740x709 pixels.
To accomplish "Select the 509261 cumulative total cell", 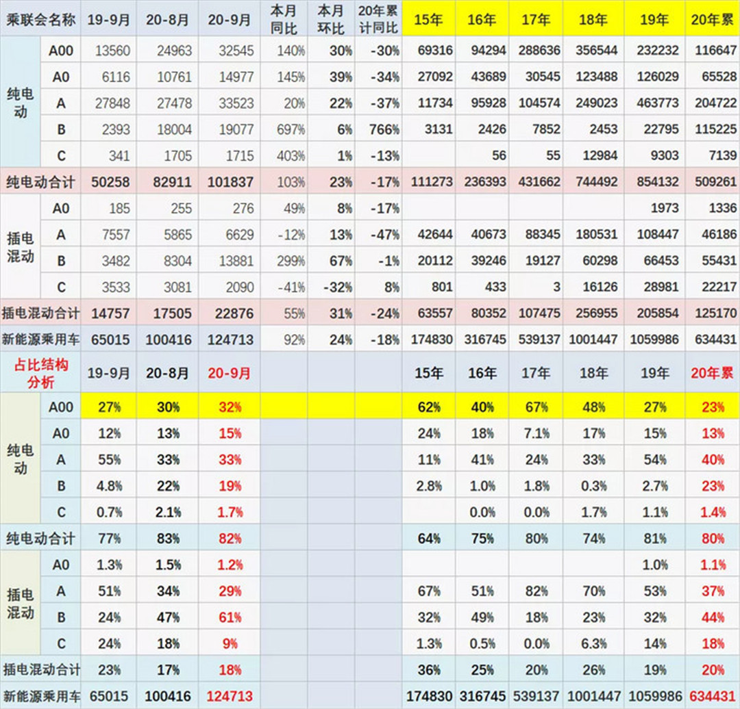I will point(713,183).
